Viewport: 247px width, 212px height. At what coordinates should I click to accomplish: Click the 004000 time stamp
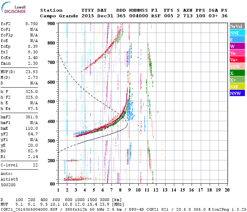[x=139, y=16]
